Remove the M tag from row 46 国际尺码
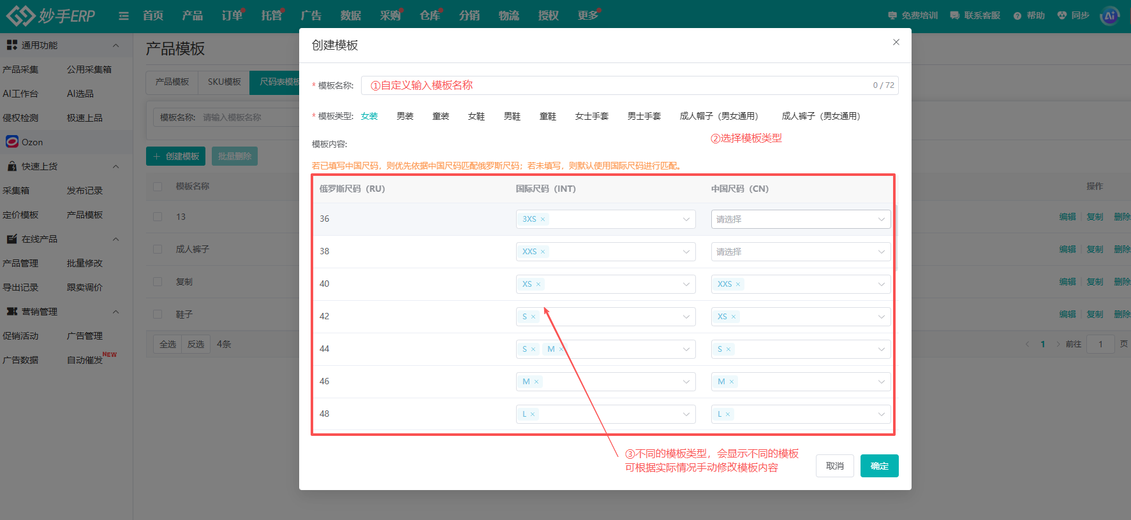 (x=536, y=382)
